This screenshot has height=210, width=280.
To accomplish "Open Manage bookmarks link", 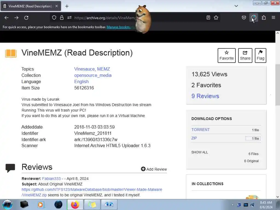I will pyautogui.click(x=121, y=27).
